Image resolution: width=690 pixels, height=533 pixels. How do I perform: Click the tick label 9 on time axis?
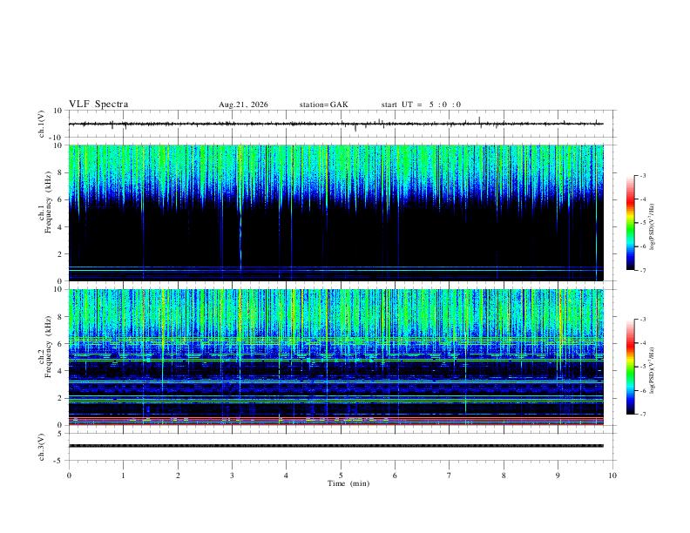[x=558, y=476]
